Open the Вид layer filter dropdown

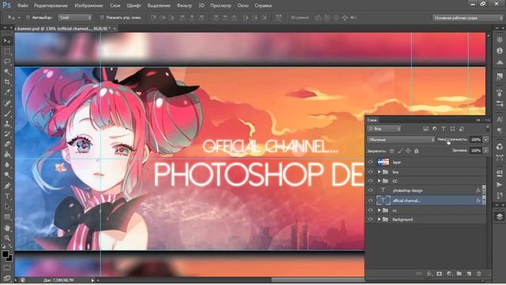[384, 129]
